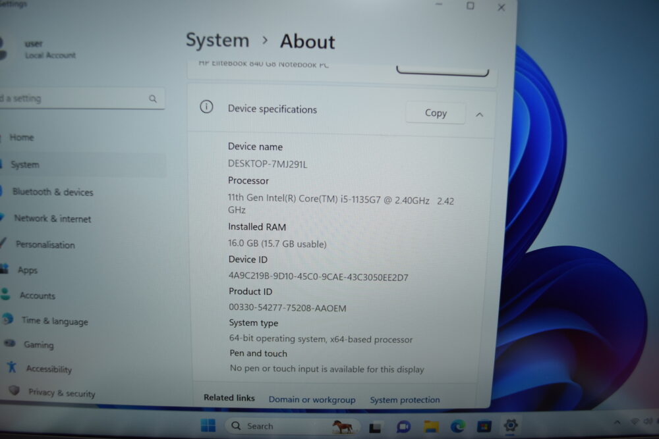Show hidden tray icons chevron
This screenshot has width=659, height=439.
pos(617,422)
